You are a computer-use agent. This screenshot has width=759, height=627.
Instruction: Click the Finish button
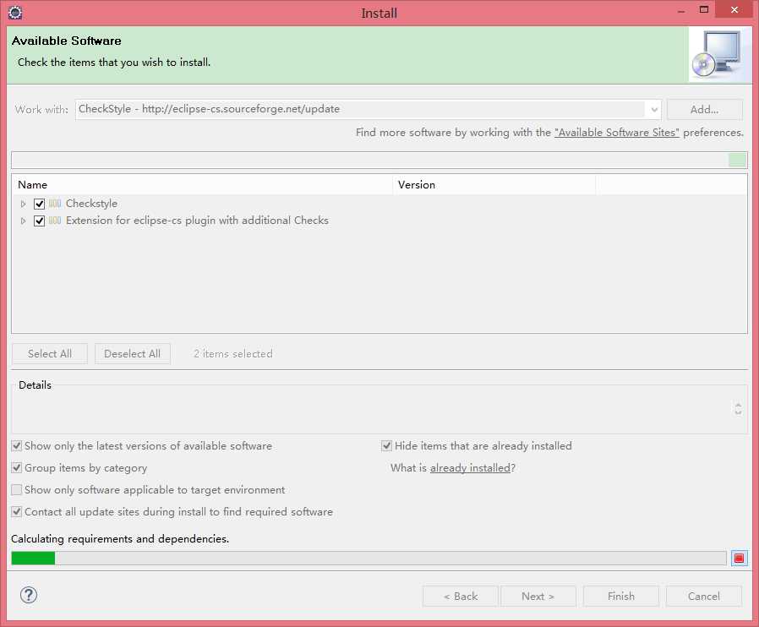(621, 596)
